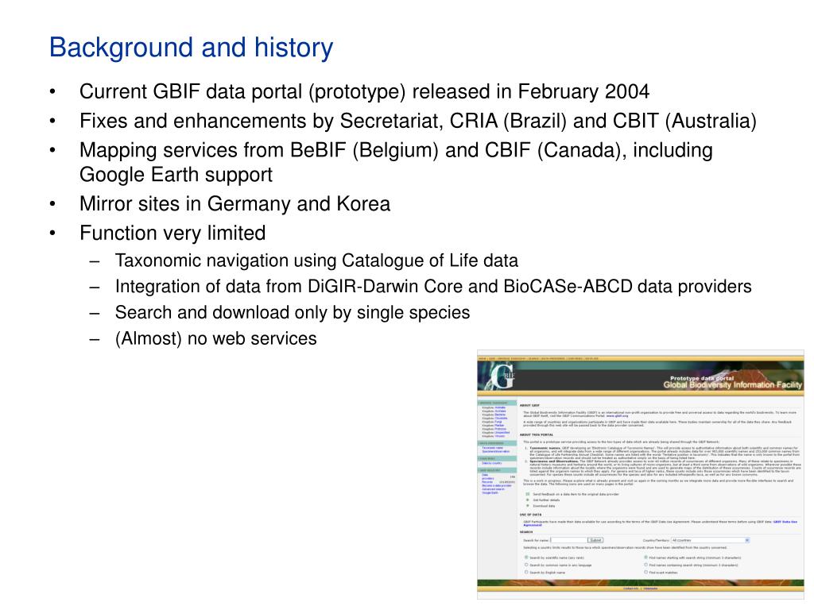814x610 pixels.
Task: Select Find exact matches radio button
Action: click(646, 572)
